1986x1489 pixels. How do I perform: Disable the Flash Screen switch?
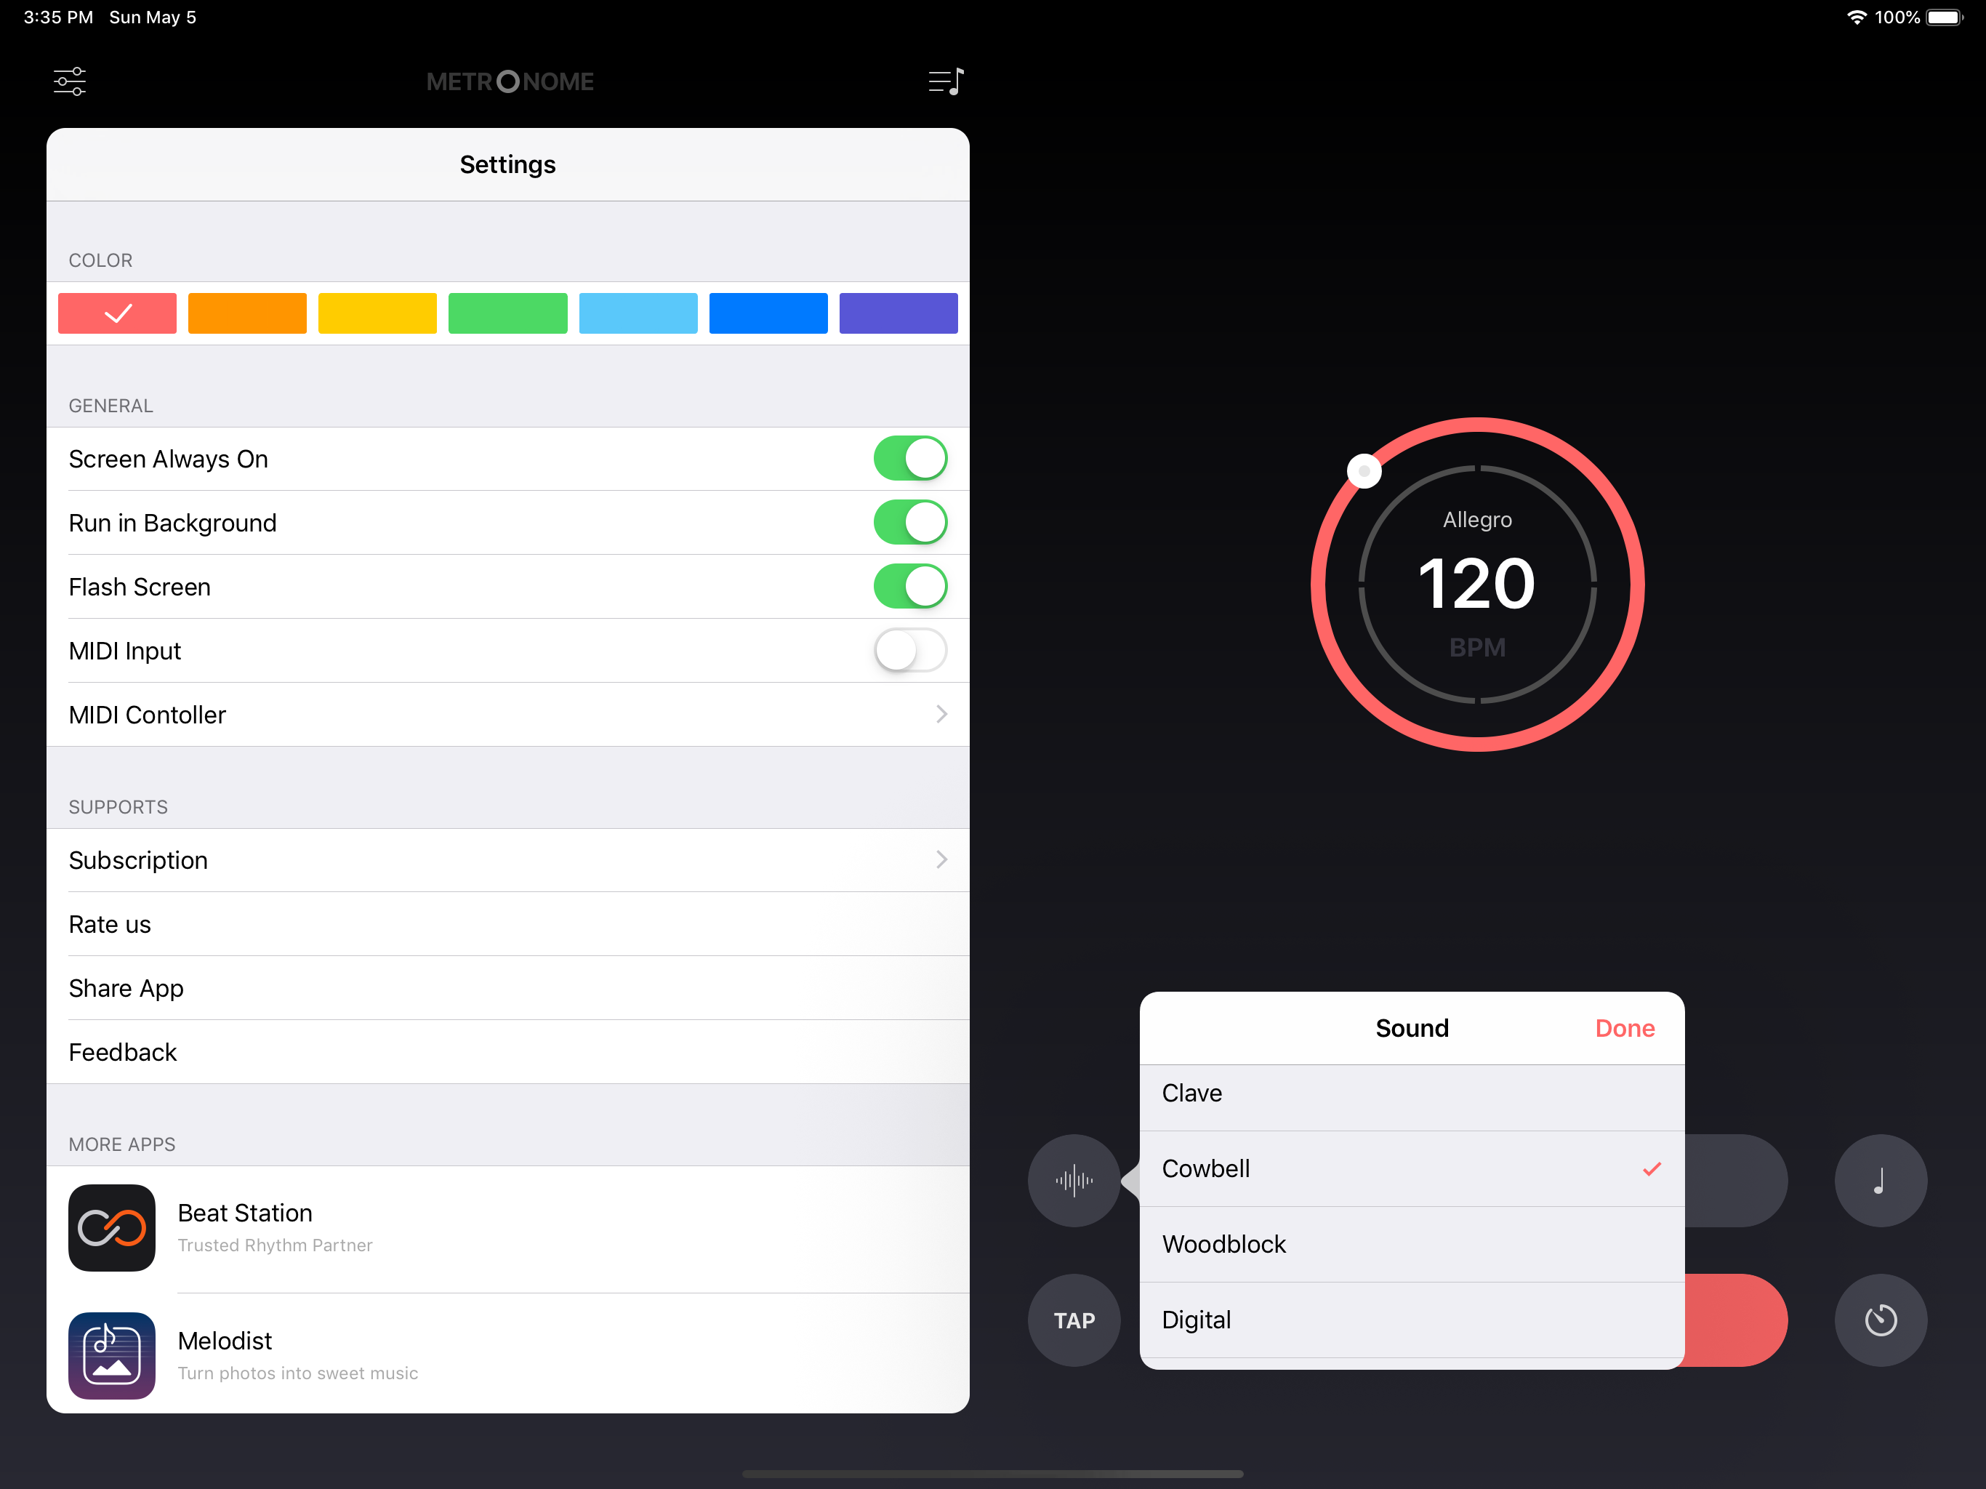tap(910, 587)
